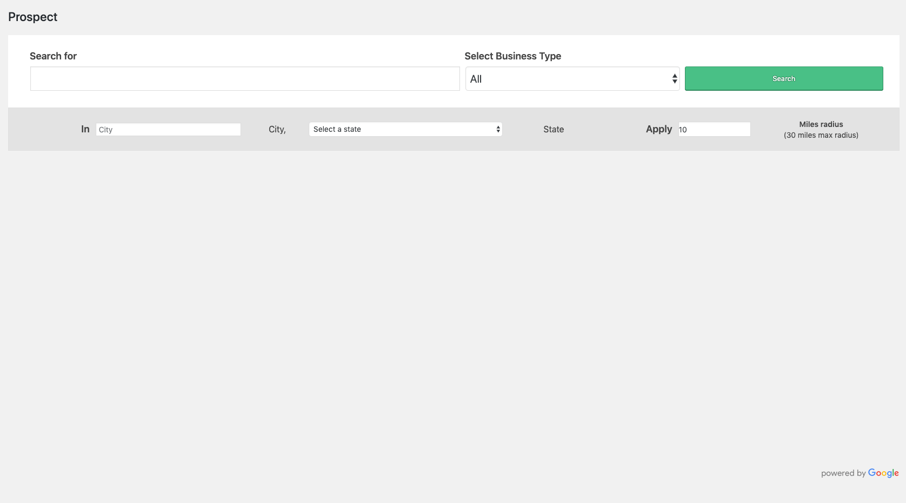
Task: Click the 'Miles radius' label
Action: click(x=821, y=124)
